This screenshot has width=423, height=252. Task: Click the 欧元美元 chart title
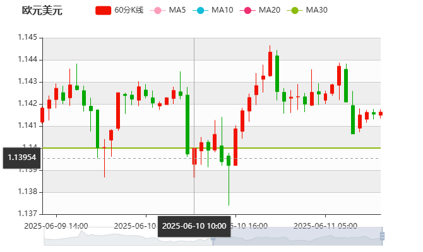(42, 11)
